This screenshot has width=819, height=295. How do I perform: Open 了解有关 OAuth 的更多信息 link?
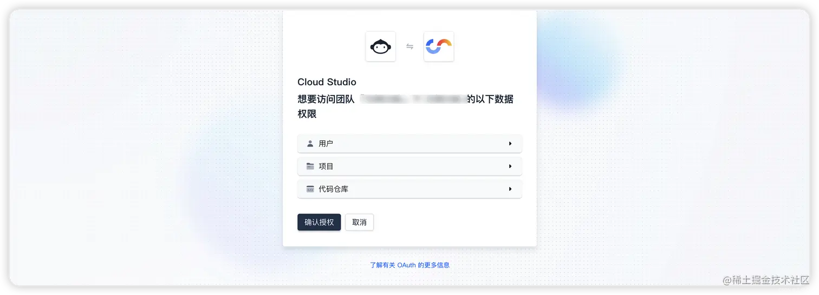pyautogui.click(x=409, y=265)
